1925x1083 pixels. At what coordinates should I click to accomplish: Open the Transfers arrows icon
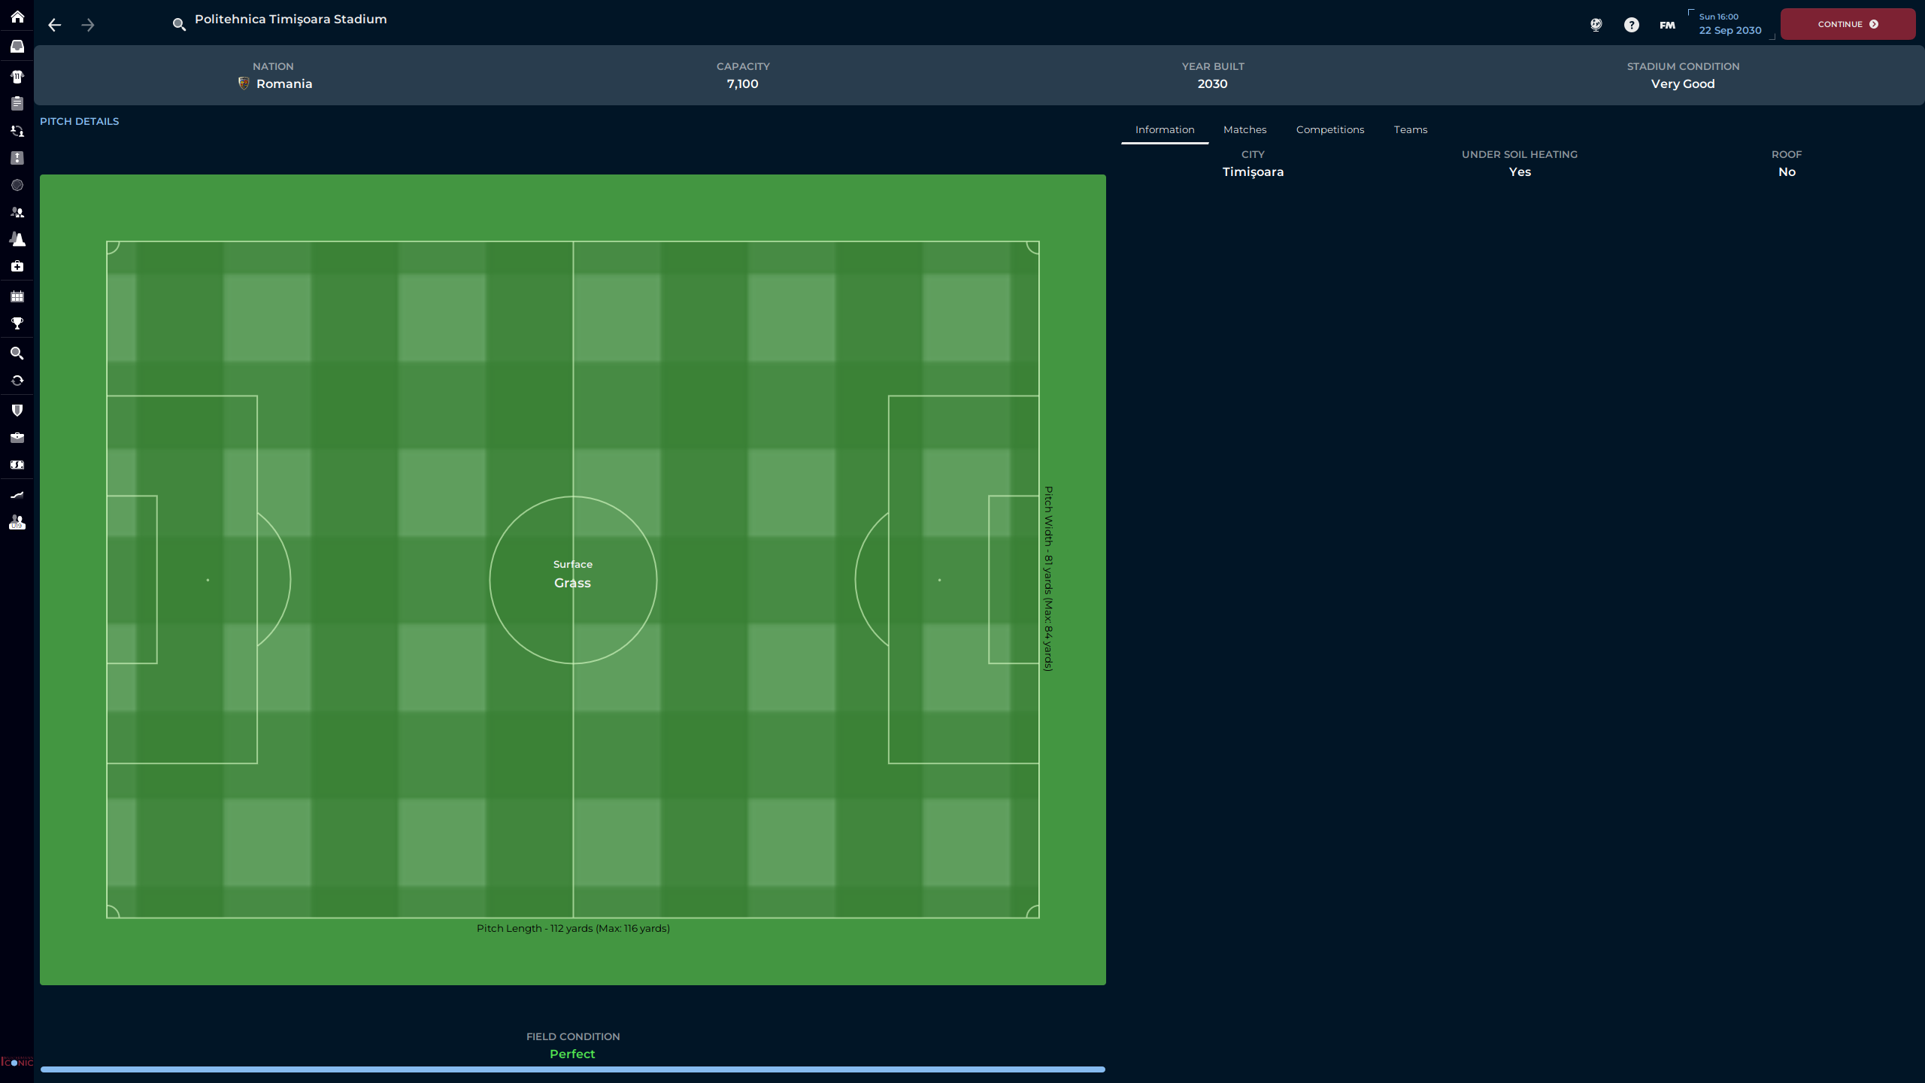point(17,380)
